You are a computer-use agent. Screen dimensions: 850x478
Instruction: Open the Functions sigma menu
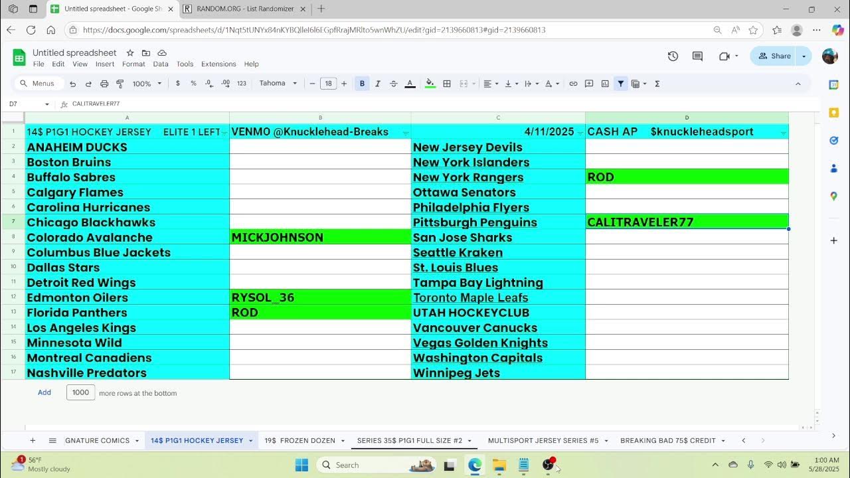pyautogui.click(x=657, y=84)
